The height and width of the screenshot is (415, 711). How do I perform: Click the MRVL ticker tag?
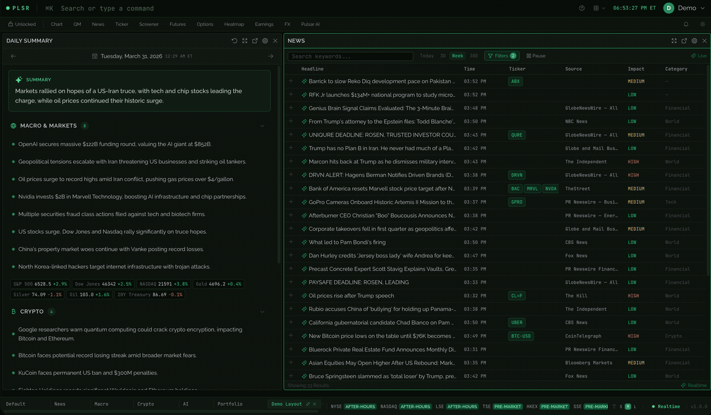(x=533, y=189)
